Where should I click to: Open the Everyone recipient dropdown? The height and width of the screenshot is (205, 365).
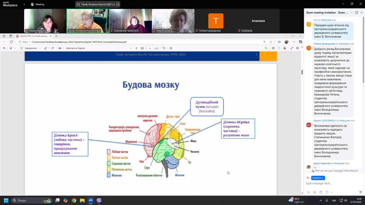tap(318, 178)
